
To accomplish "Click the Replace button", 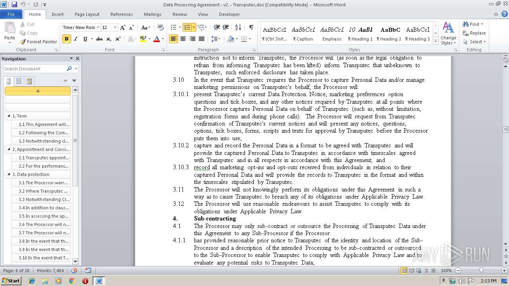I will [474, 33].
